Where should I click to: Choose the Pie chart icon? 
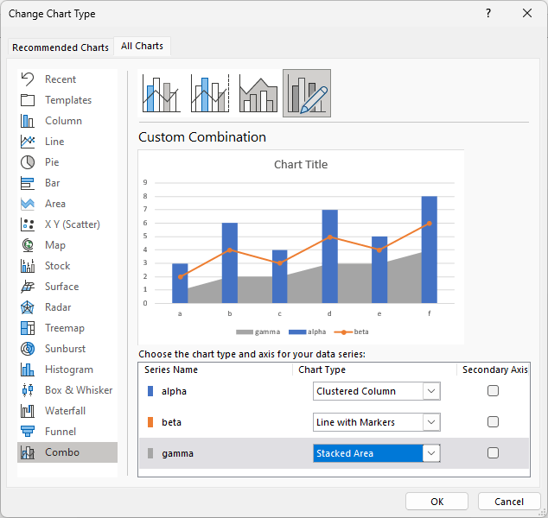(28, 162)
